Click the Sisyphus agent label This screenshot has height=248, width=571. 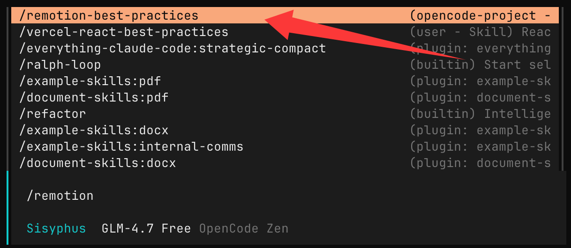(x=56, y=229)
